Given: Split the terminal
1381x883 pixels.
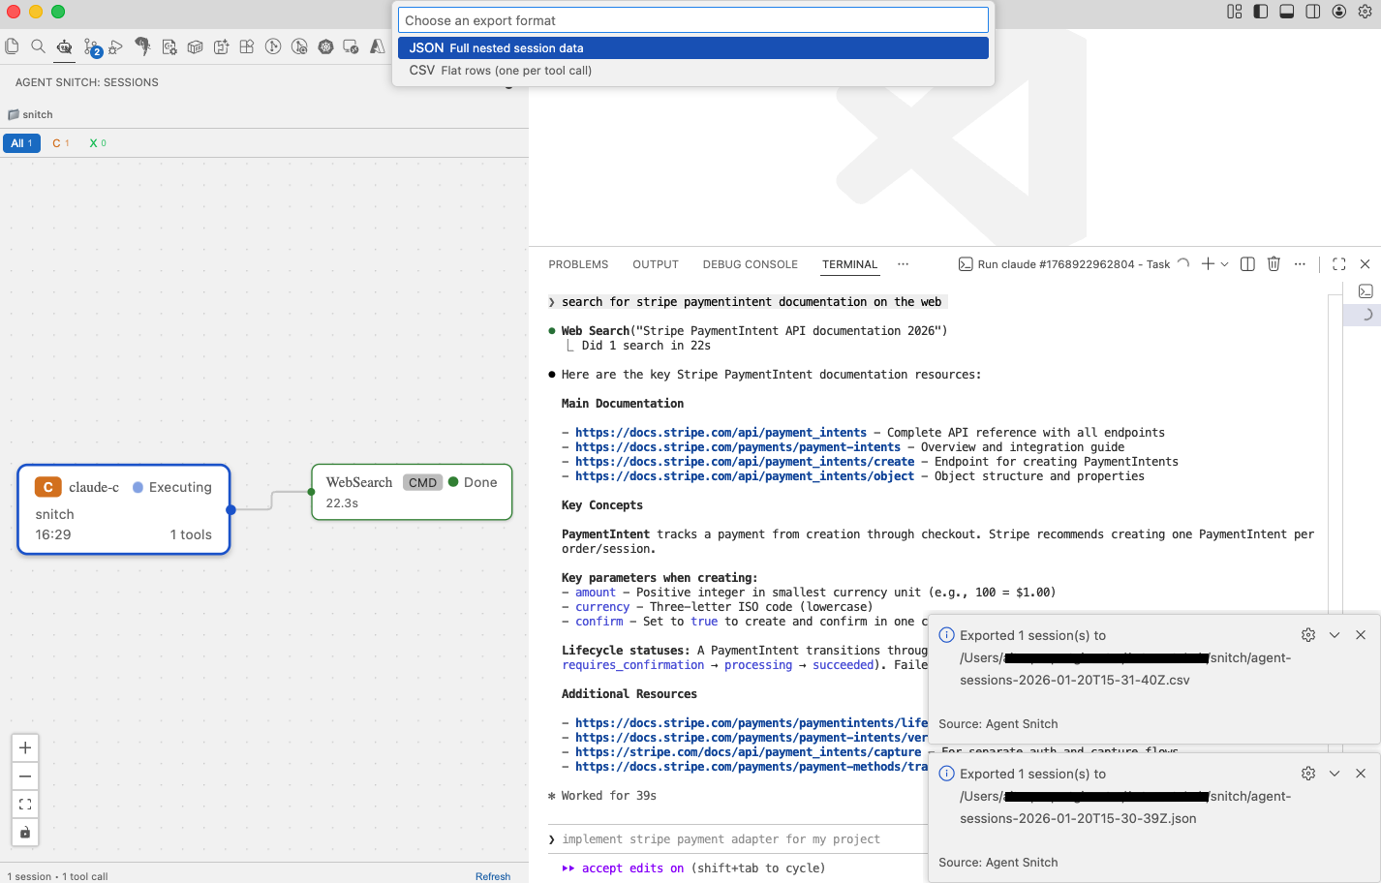Looking at the screenshot, I should click(1247, 264).
